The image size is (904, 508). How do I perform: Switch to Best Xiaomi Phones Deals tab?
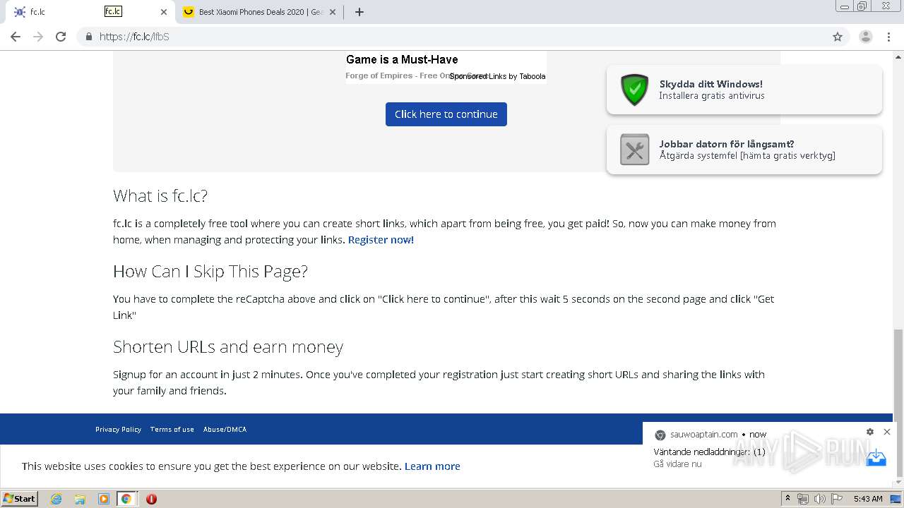(x=258, y=12)
